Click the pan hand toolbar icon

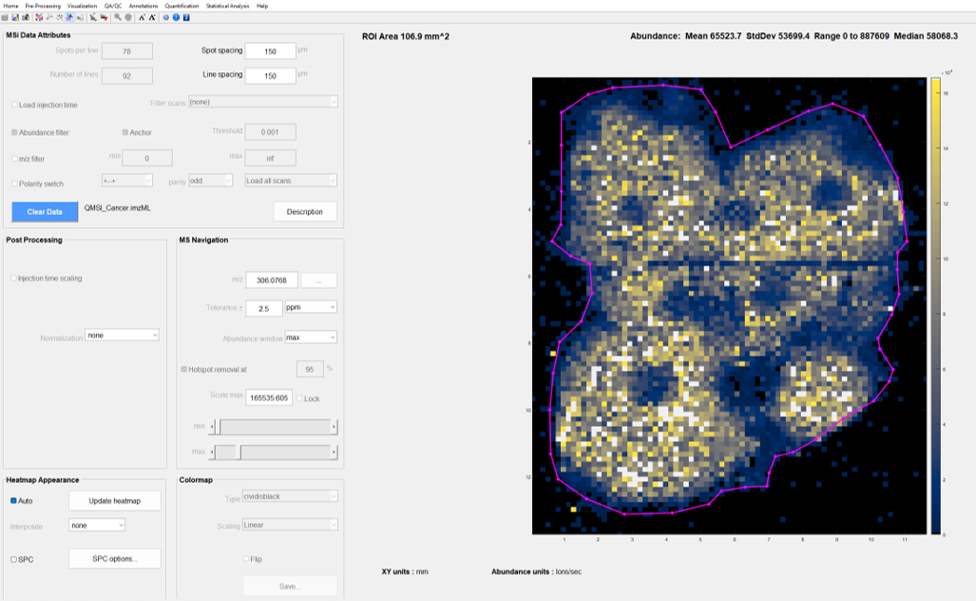point(128,17)
